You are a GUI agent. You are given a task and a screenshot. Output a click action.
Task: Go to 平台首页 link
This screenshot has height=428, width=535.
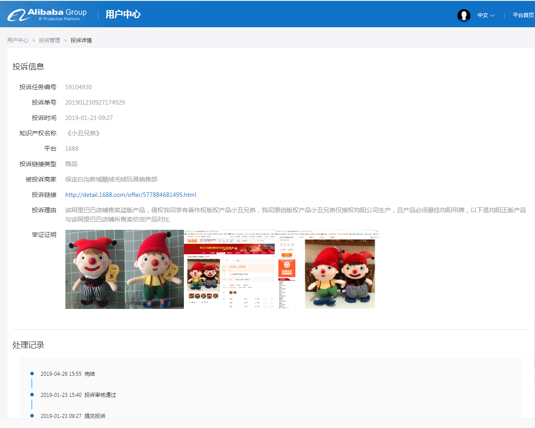coord(524,15)
